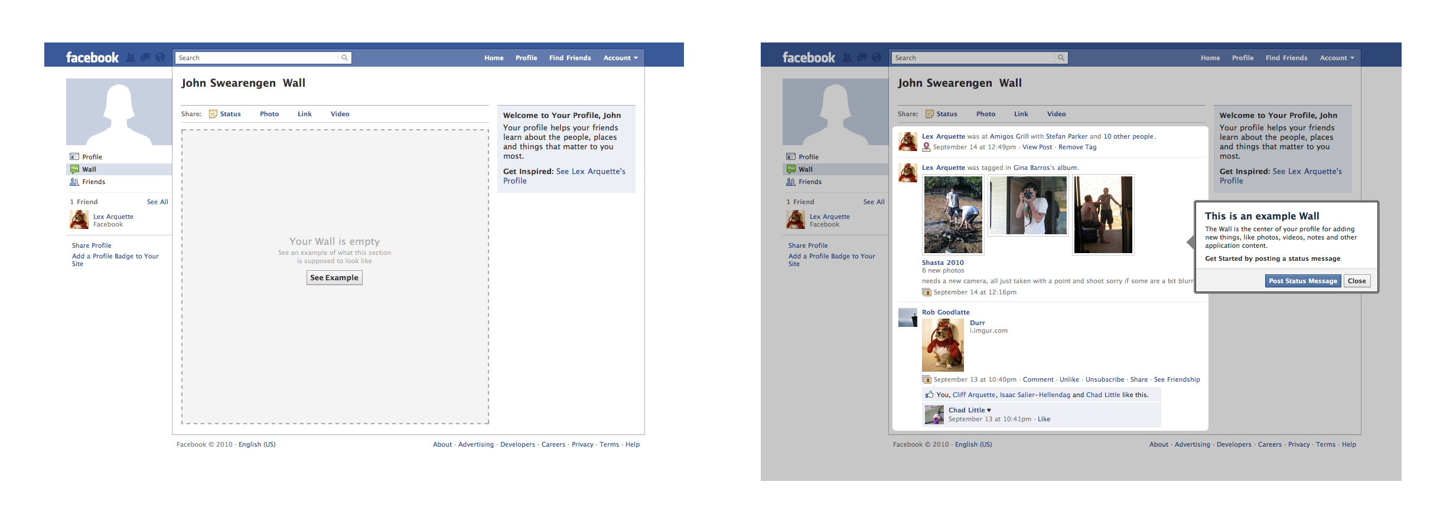Click See Friendship link
This screenshot has height=521, width=1453.
[1177, 379]
